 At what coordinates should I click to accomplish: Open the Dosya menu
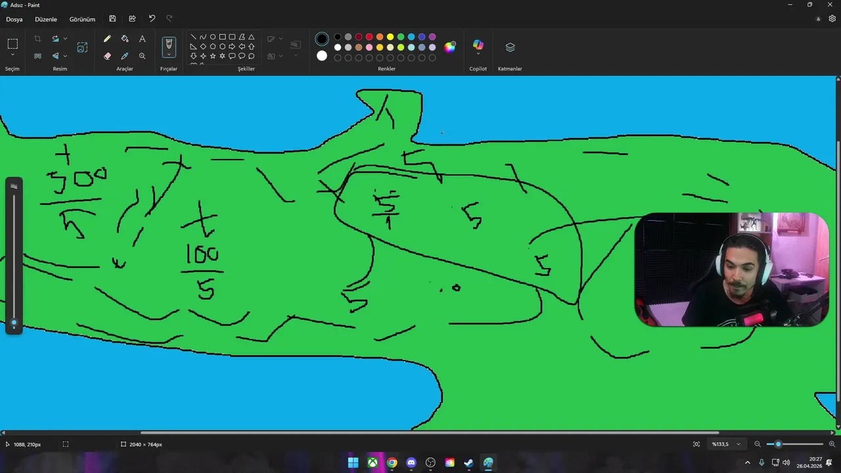(14, 19)
